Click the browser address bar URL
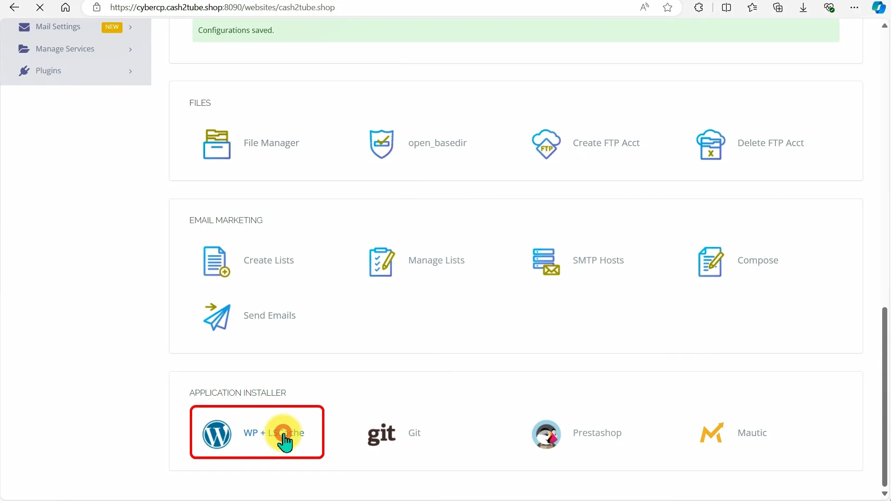Viewport: 891px width, 501px height. coord(222,7)
